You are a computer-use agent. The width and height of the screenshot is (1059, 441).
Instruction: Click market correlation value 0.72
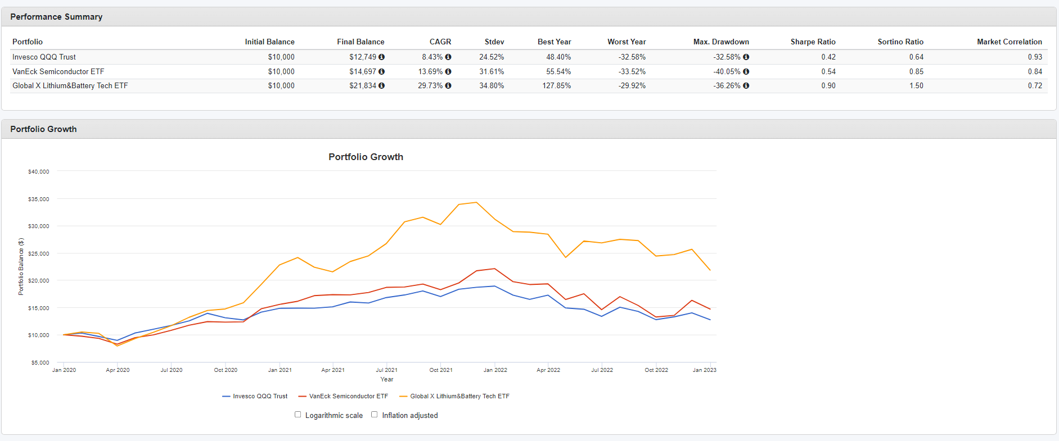pos(1035,86)
